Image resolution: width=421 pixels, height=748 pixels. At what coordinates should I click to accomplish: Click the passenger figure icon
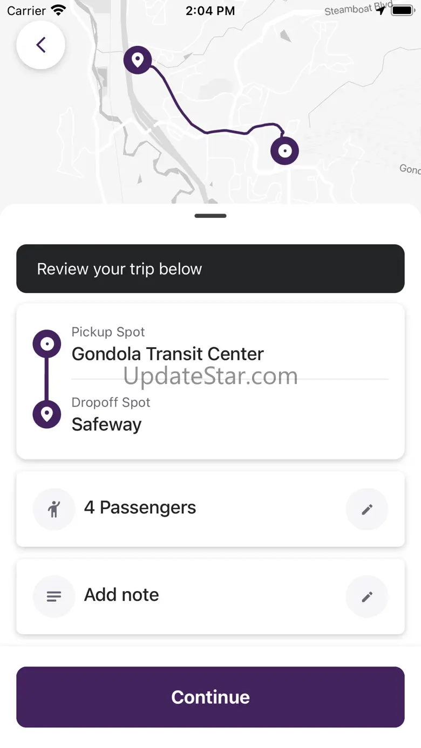coord(54,509)
